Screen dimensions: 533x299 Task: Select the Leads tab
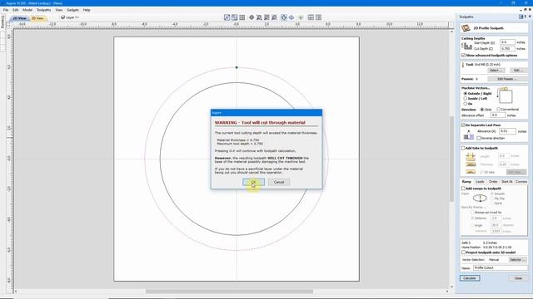point(480,182)
